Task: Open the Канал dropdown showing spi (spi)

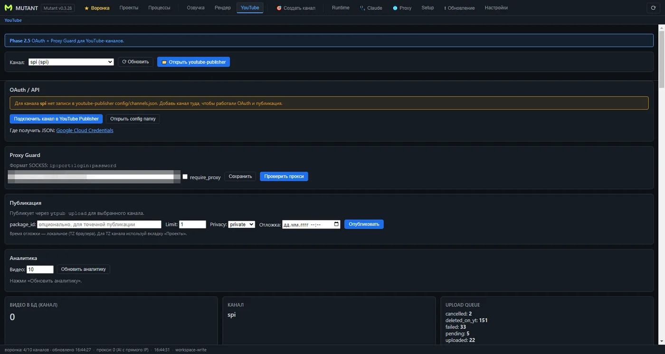Action: click(x=71, y=62)
